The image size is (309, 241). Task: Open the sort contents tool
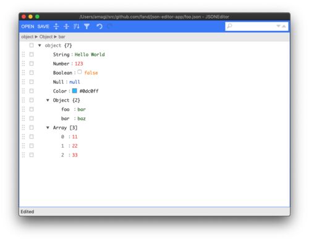click(77, 27)
